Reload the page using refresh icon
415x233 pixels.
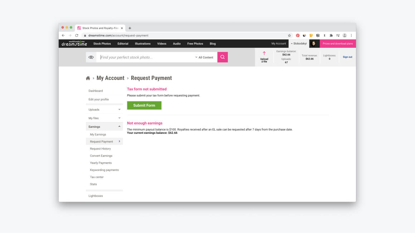click(x=77, y=35)
